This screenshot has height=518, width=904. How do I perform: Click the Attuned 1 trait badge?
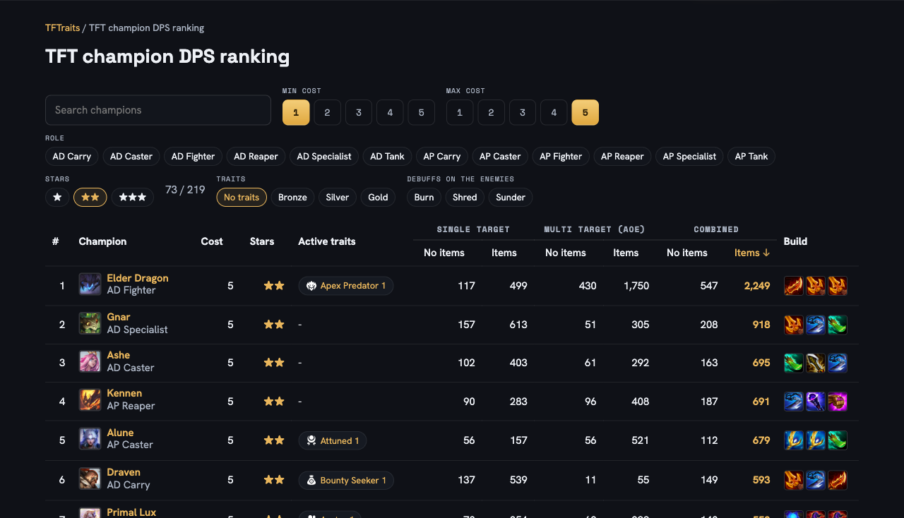coord(333,441)
